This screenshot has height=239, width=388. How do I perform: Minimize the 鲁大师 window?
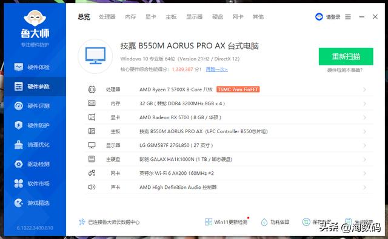coord(361,17)
